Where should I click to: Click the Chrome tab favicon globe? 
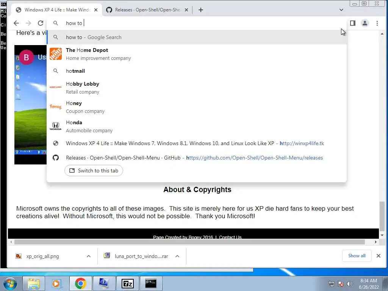click(18, 10)
